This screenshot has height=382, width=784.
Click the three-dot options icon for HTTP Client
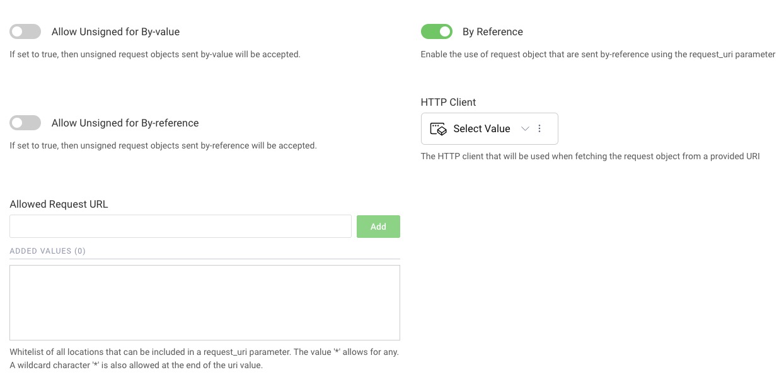539,128
